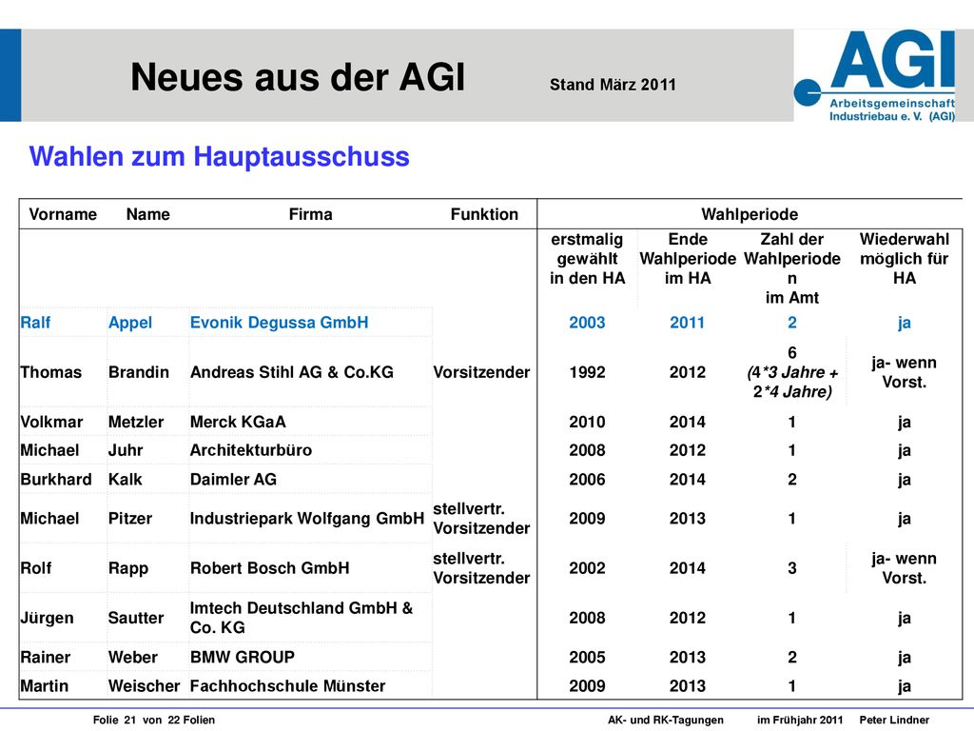Select the "erstmalig gewählt in den HA" subheader
The height and width of the screenshot is (731, 974).
[587, 259]
